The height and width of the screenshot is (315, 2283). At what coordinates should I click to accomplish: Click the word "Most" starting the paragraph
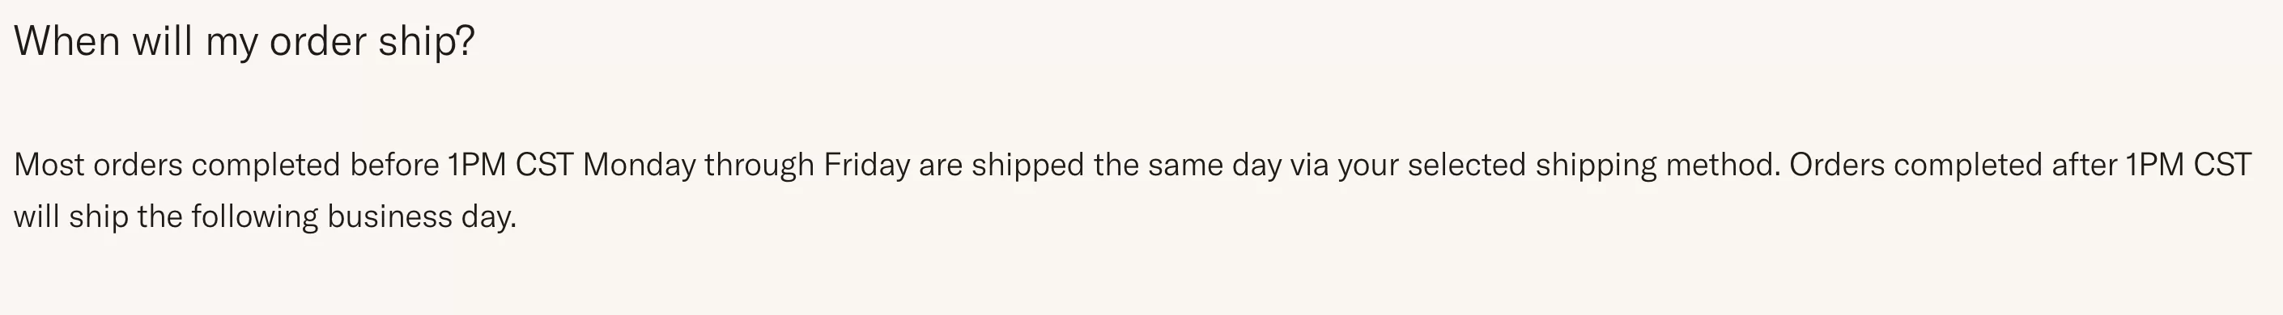(x=49, y=166)
